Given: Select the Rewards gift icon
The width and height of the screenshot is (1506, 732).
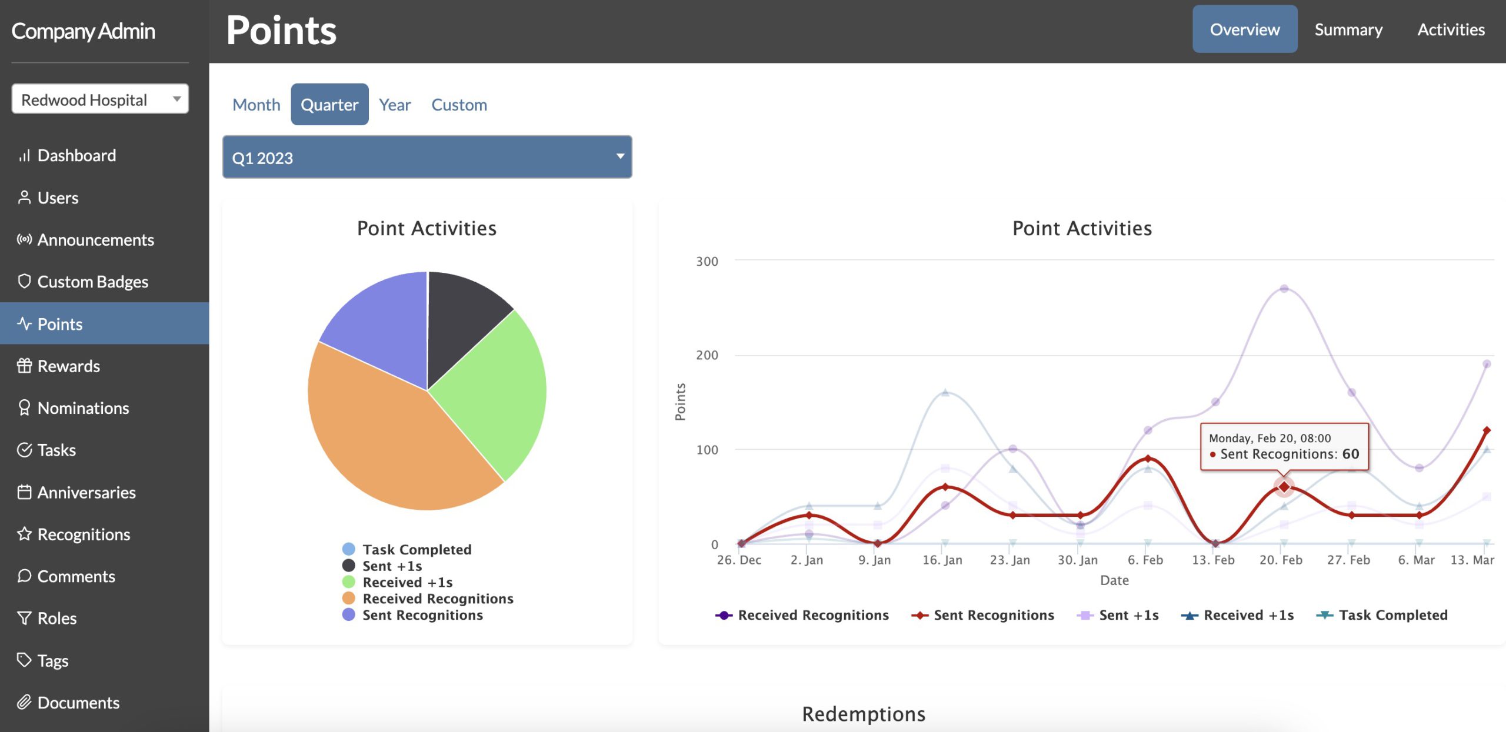Looking at the screenshot, I should tap(24, 366).
